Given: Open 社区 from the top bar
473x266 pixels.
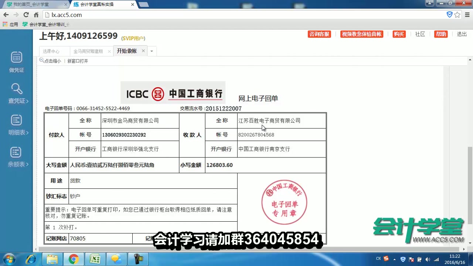Looking at the screenshot, I should 420,34.
